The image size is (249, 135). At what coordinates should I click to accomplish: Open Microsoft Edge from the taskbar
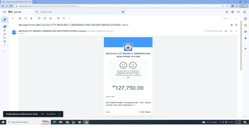[54, 122]
